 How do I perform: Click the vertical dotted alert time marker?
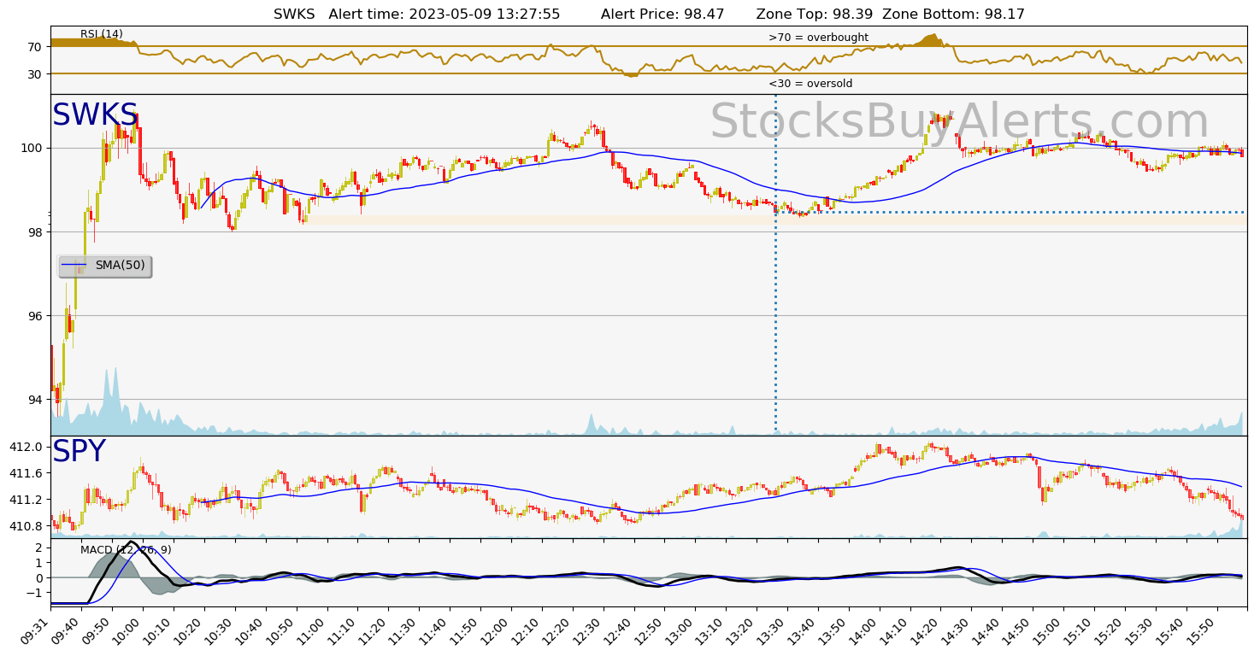point(775,265)
